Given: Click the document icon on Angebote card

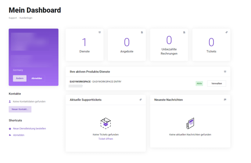Looking at the screenshot, I should pyautogui.click(x=142, y=32).
